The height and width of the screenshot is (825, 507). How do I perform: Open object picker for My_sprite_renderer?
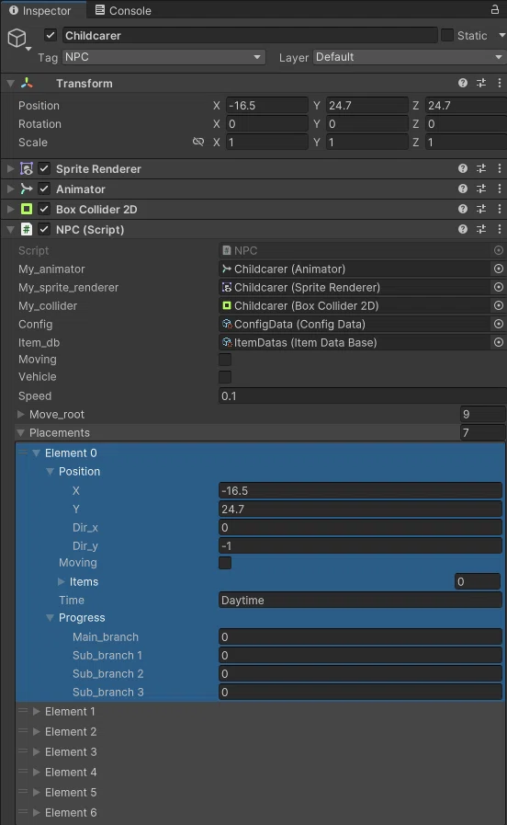pyautogui.click(x=498, y=287)
